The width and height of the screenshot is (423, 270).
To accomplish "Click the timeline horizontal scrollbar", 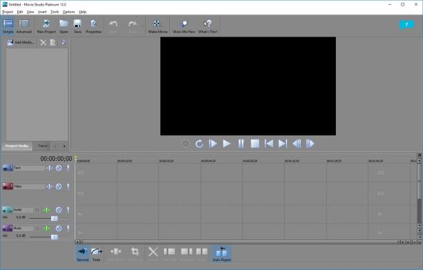I will tap(240, 242).
